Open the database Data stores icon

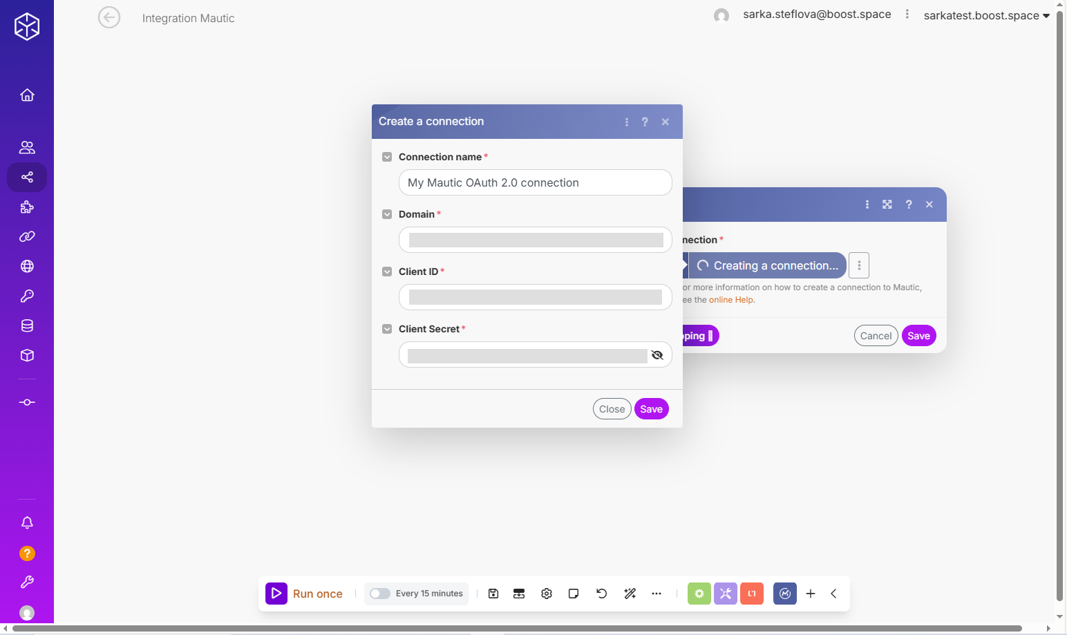pos(27,325)
